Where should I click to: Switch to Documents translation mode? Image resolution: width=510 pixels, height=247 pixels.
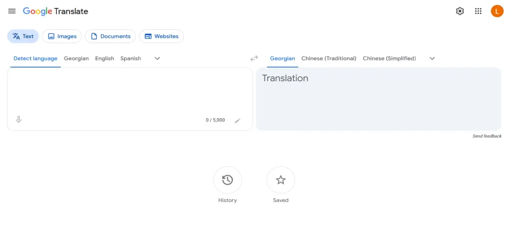tap(110, 36)
